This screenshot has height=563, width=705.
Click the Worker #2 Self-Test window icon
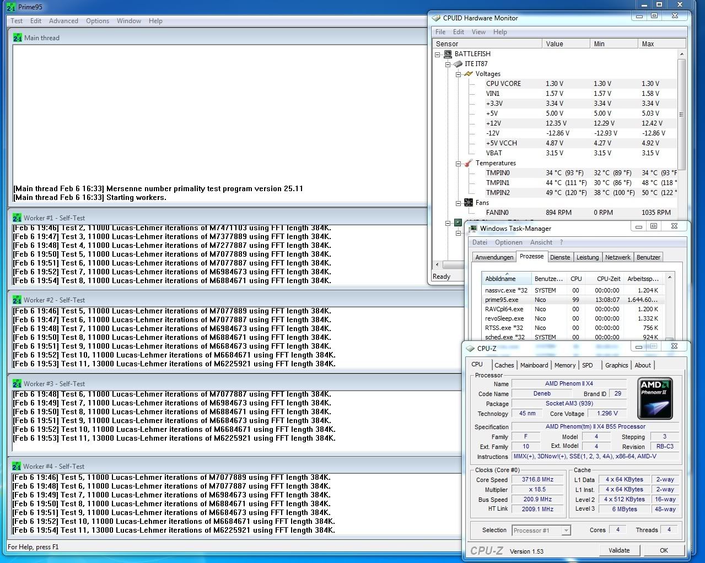coord(17,300)
